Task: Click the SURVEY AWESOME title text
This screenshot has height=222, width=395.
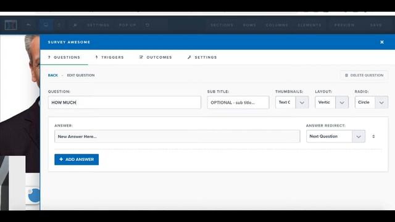Action: pyautogui.click(x=69, y=42)
